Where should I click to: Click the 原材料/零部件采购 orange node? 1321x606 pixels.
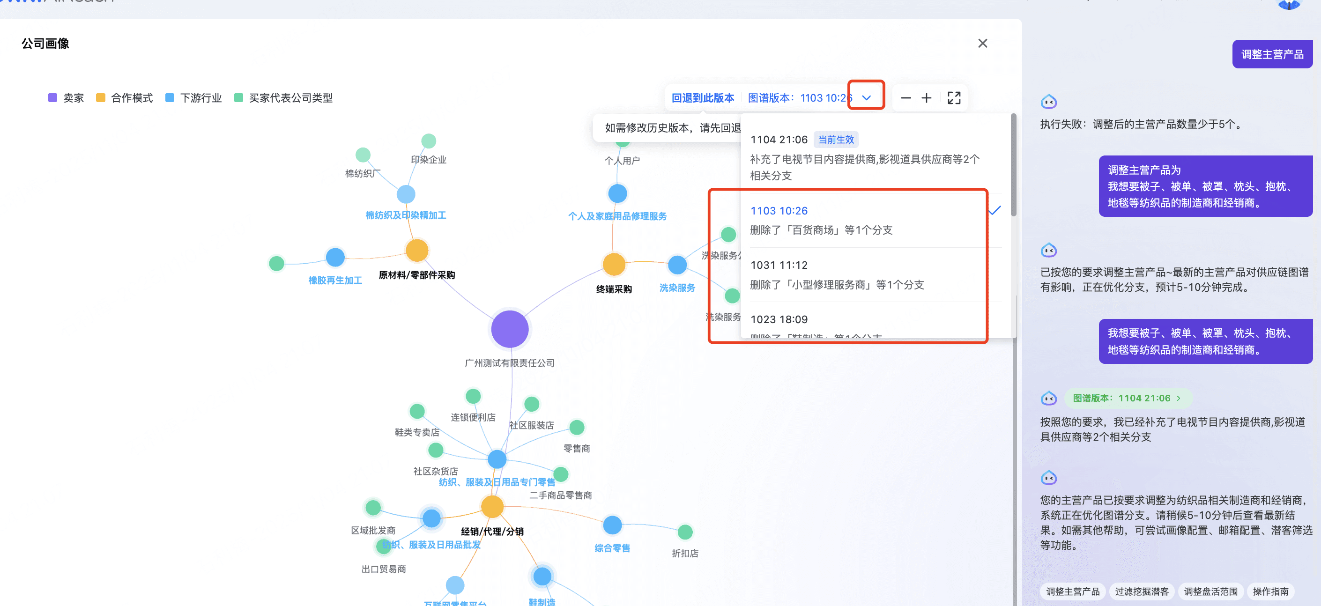click(x=416, y=251)
